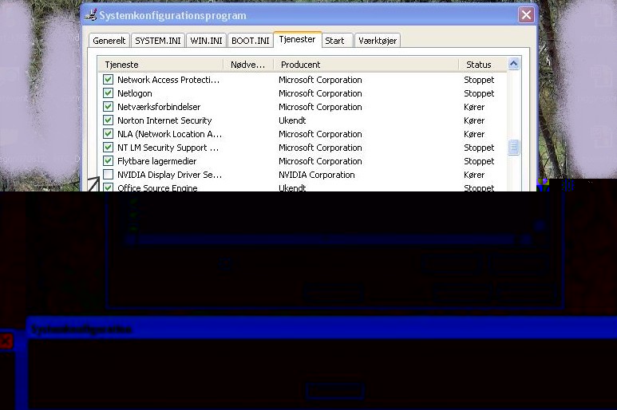Disable the Netværksforbindelser service checkbox
617x410 pixels.
[x=109, y=107]
